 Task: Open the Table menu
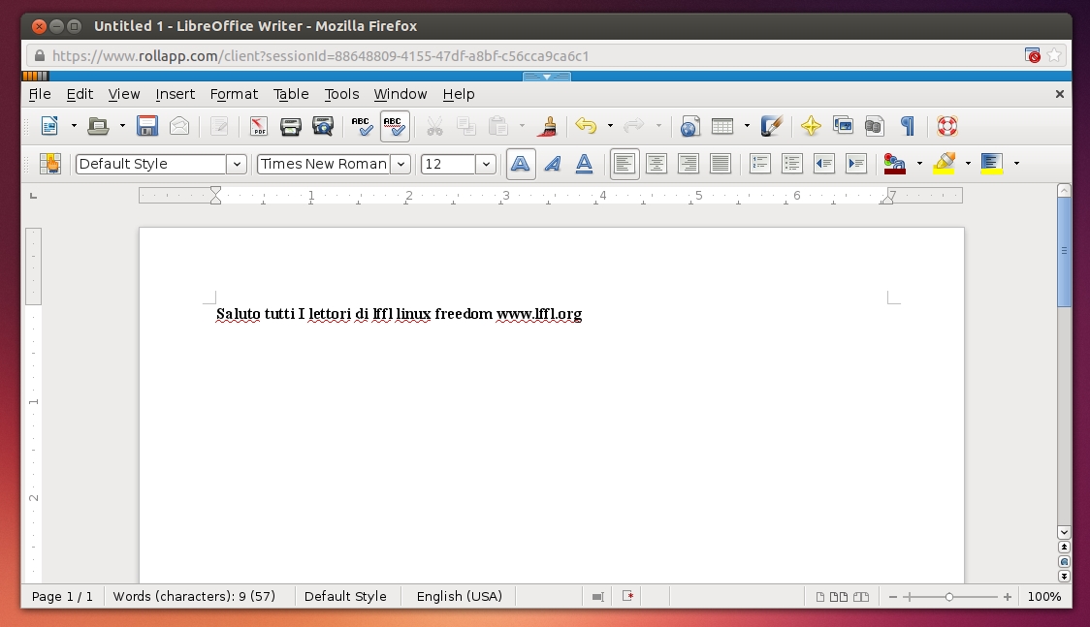coord(291,94)
